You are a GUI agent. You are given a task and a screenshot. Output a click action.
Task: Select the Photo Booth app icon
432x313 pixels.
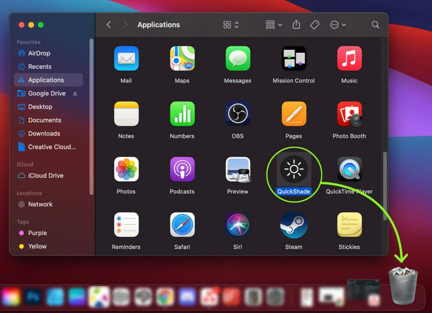coord(349,114)
